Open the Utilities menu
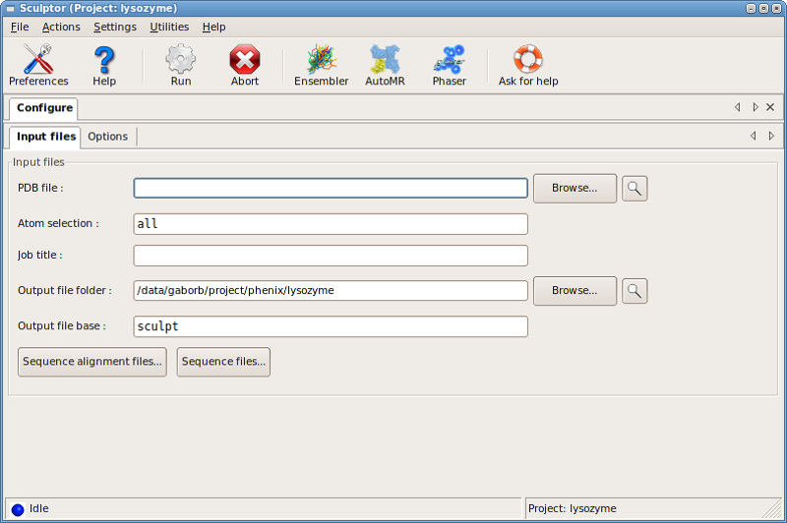The height and width of the screenshot is (523, 787). tap(169, 27)
